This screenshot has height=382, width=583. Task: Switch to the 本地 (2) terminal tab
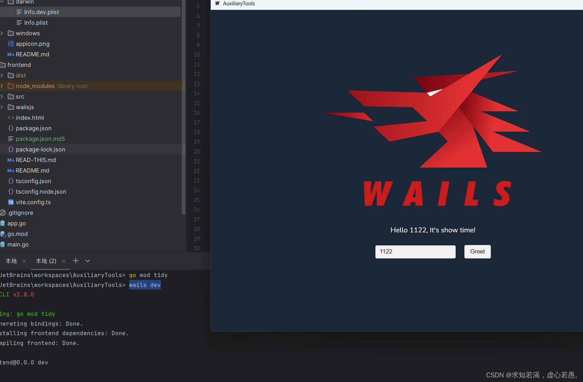pyautogui.click(x=45, y=261)
